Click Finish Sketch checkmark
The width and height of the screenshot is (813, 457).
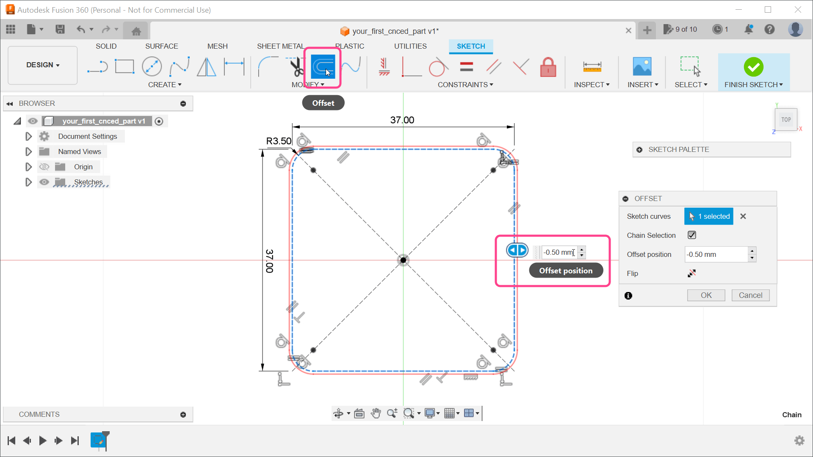(x=753, y=67)
